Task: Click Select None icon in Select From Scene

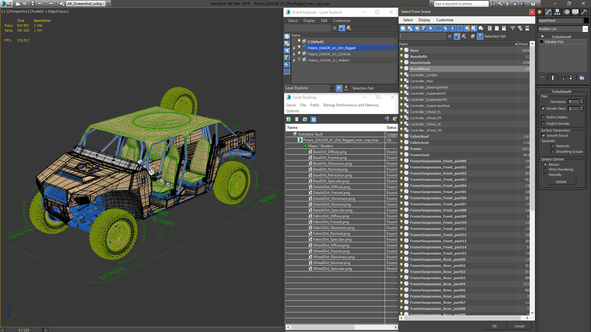Action: point(497,28)
